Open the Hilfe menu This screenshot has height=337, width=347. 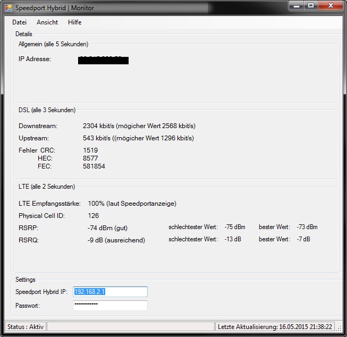[74, 22]
